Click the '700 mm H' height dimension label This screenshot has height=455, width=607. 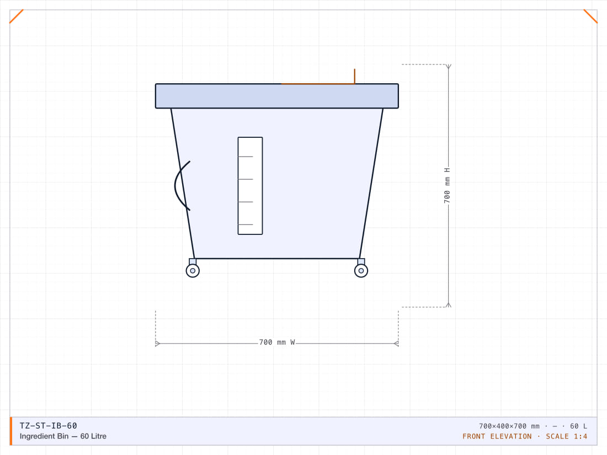(447, 185)
